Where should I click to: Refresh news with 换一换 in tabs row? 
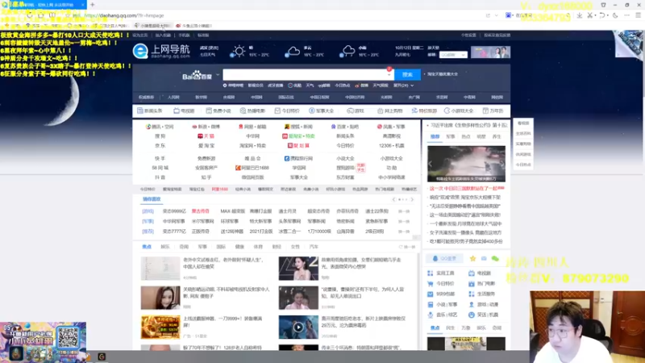[x=407, y=247]
